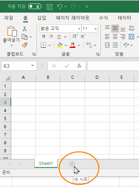The height and width of the screenshot is (187, 139).
Task: Toggle underline 가 formatting
Action: point(59,37)
